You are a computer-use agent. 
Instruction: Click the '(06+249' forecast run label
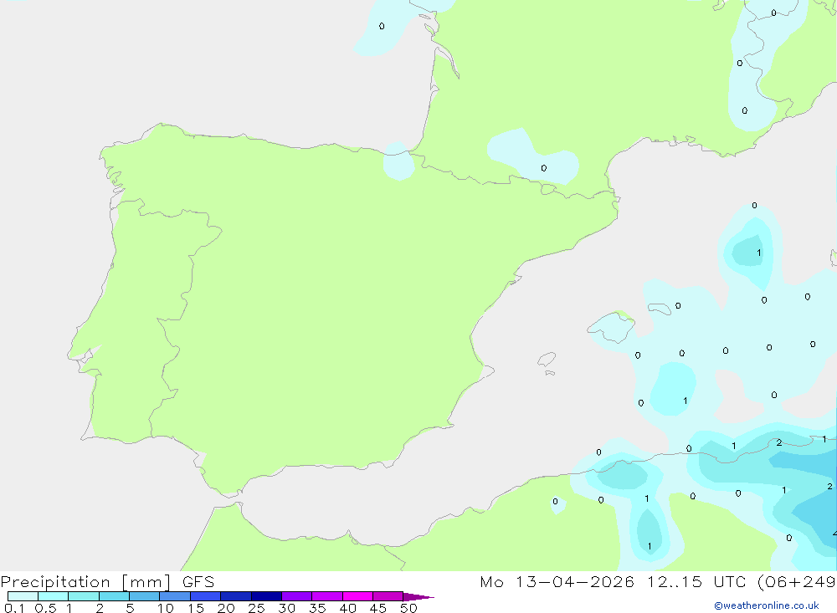pyautogui.click(x=797, y=581)
